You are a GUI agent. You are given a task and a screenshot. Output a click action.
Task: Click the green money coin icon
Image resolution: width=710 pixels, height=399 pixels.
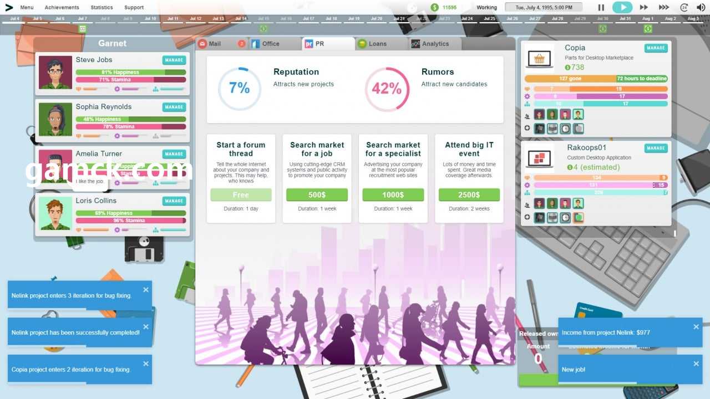(435, 8)
